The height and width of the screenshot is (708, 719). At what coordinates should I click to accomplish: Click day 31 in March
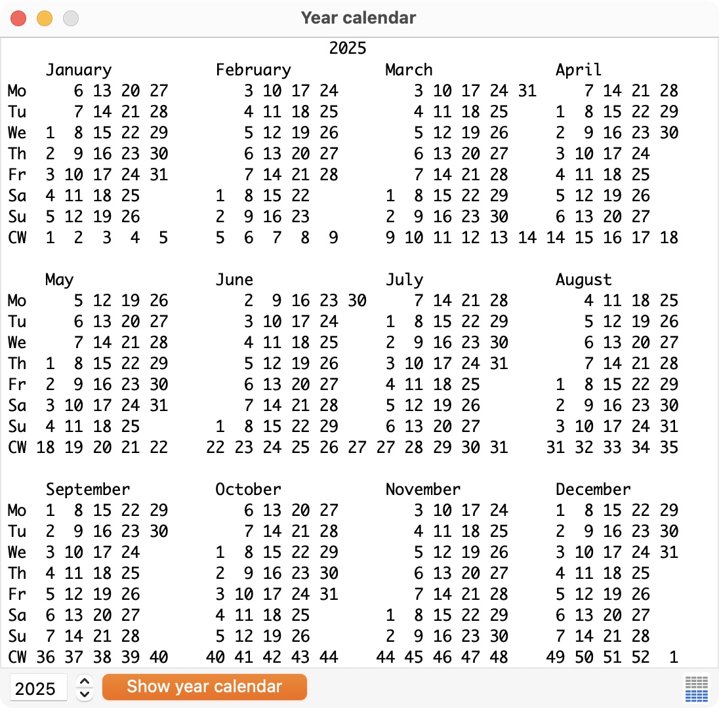pos(527,90)
